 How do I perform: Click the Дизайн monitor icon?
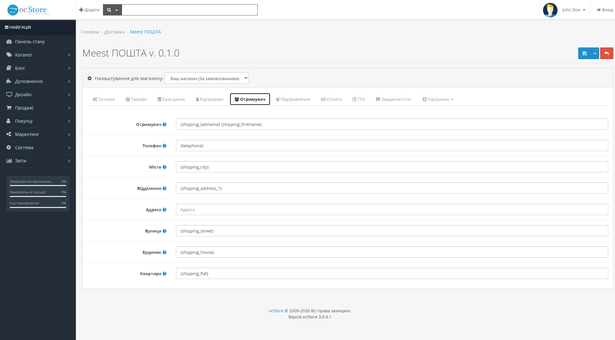tap(9, 95)
